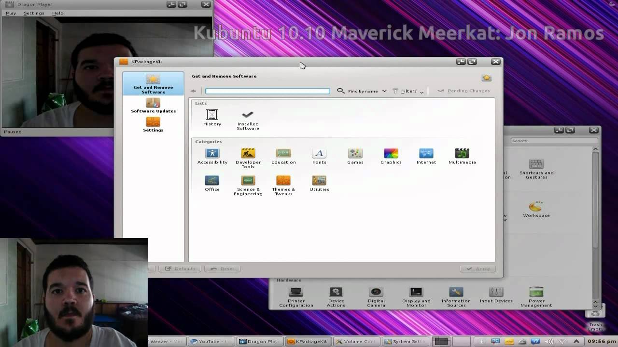Click the star icon in KPackageKit header

click(x=487, y=78)
